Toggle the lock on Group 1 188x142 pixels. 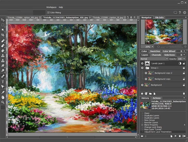point(184,68)
